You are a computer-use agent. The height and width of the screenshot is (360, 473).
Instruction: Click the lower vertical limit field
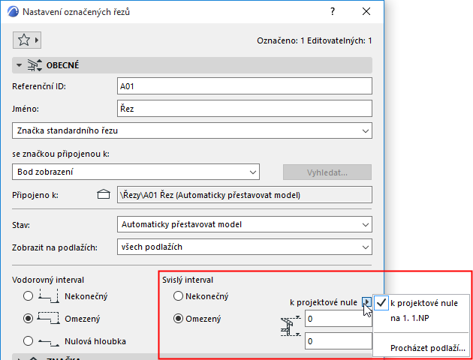point(338,341)
